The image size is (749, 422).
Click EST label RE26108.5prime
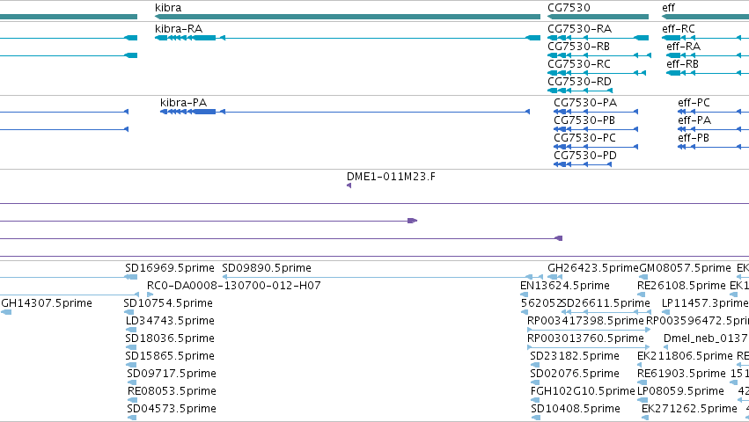pyautogui.click(x=681, y=286)
